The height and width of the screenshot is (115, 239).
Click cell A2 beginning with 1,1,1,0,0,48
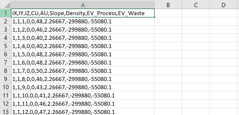tap(83, 21)
